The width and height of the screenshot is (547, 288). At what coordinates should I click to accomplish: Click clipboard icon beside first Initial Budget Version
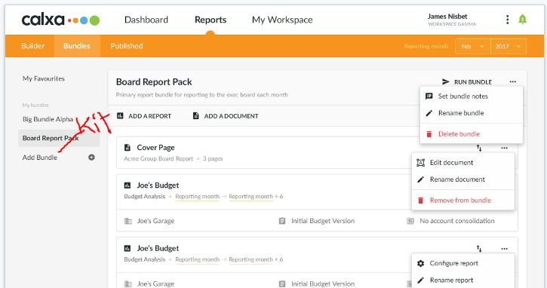282,221
